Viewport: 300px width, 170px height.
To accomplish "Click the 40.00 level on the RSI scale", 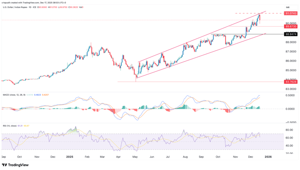I will click(289, 145).
